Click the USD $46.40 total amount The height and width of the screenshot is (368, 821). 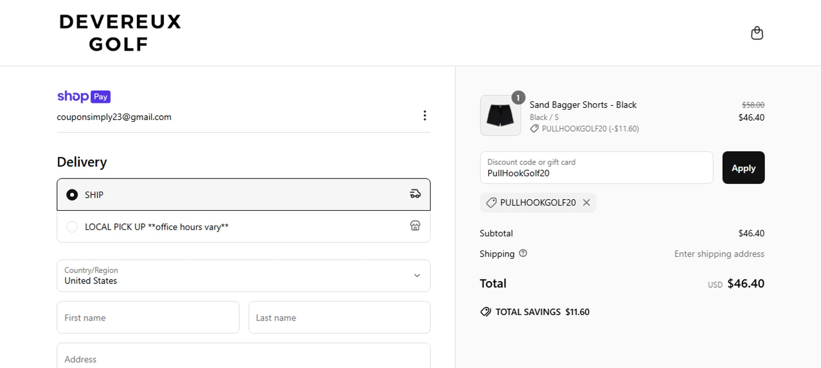pos(736,284)
